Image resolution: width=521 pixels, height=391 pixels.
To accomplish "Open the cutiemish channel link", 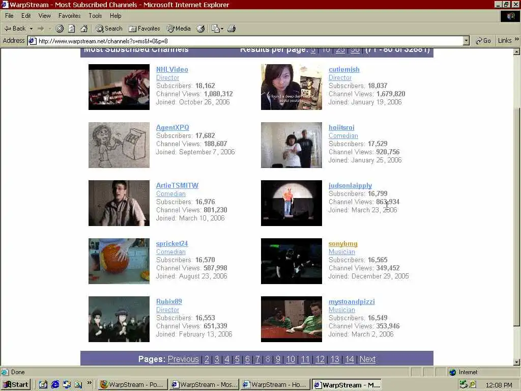I will (344, 69).
